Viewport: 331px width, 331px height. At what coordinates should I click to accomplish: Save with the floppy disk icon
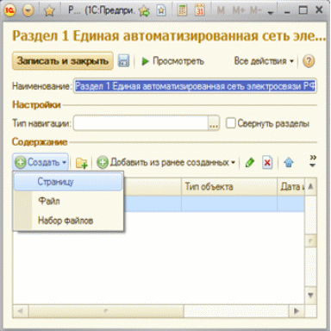coord(123,61)
